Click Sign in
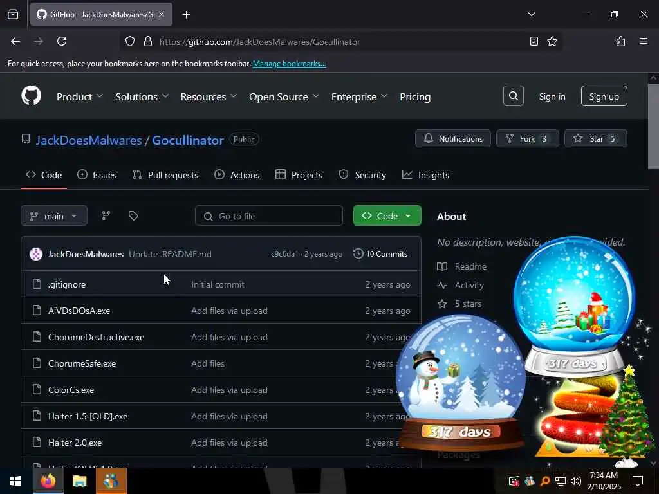Image resolution: width=659 pixels, height=494 pixels. [x=552, y=96]
